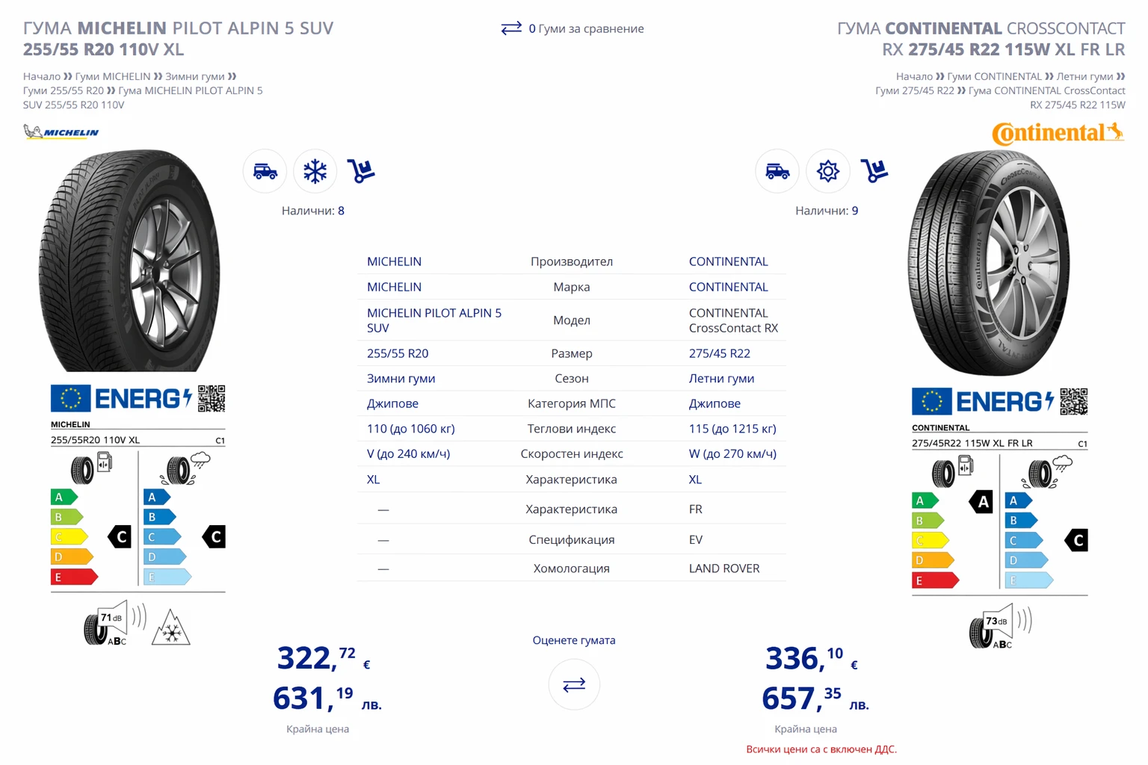Screen dimensions: 1148x765
Task: Click Continental CrossContact RX tire image
Action: 989,261
